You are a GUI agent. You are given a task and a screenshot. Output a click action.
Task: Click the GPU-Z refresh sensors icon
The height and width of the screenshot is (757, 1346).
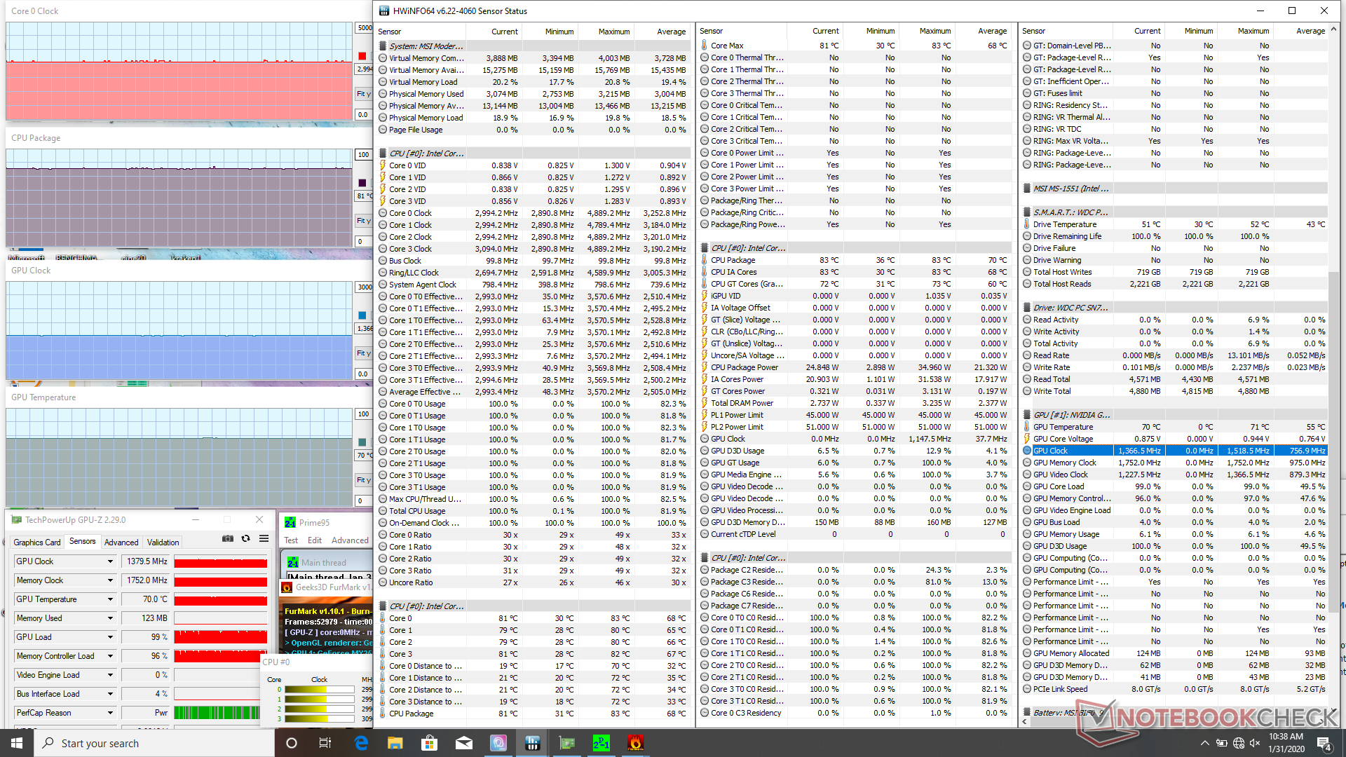245,538
